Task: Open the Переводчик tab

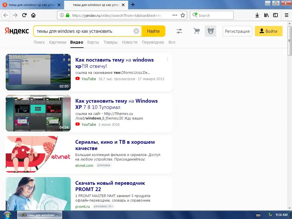Action: point(153,42)
